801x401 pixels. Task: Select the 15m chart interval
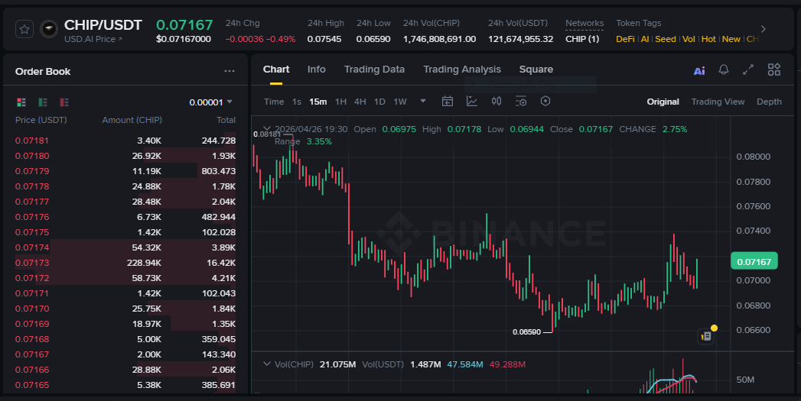click(x=317, y=102)
